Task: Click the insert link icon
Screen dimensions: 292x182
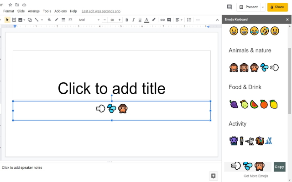Action: pos(162,20)
